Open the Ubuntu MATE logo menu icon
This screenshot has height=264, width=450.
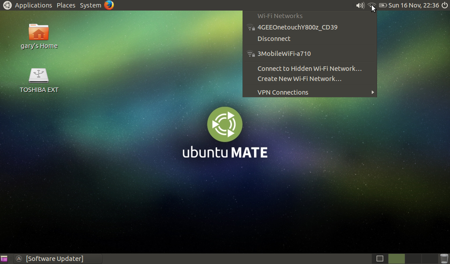[x=7, y=5]
